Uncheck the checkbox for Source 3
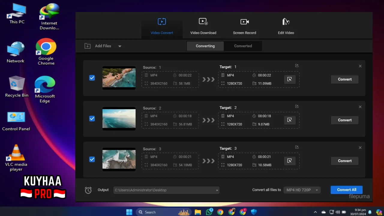Viewport: 384px width, 216px height. (x=92, y=159)
